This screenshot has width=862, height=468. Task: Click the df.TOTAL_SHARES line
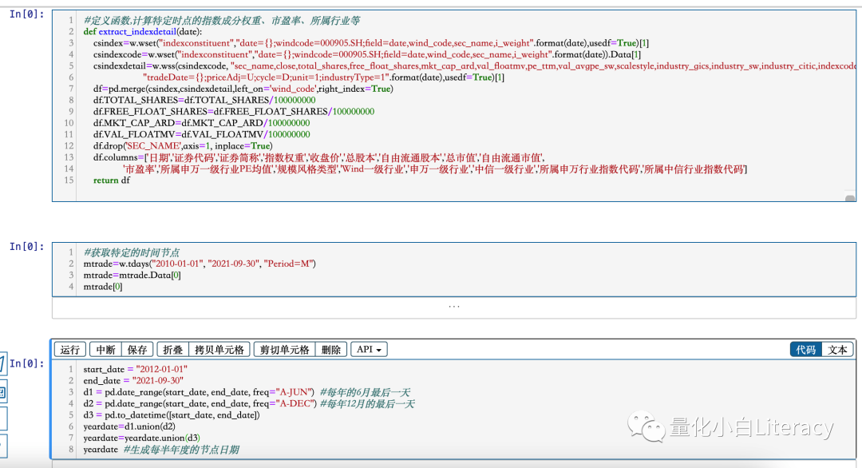click(x=204, y=100)
